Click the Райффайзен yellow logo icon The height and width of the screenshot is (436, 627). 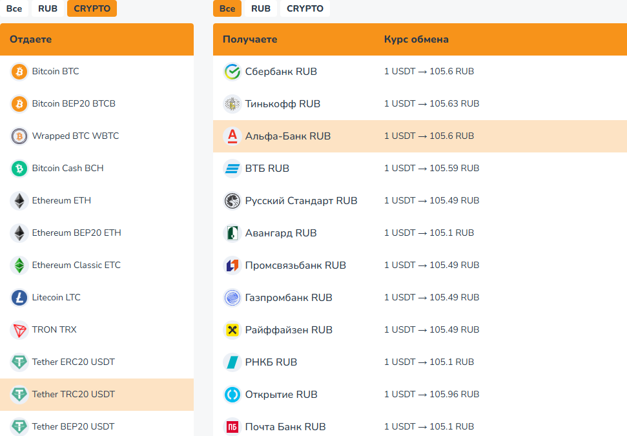click(232, 330)
